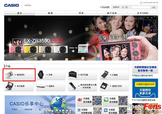
Task: Click the calculator product icon
Action: click(105, 74)
